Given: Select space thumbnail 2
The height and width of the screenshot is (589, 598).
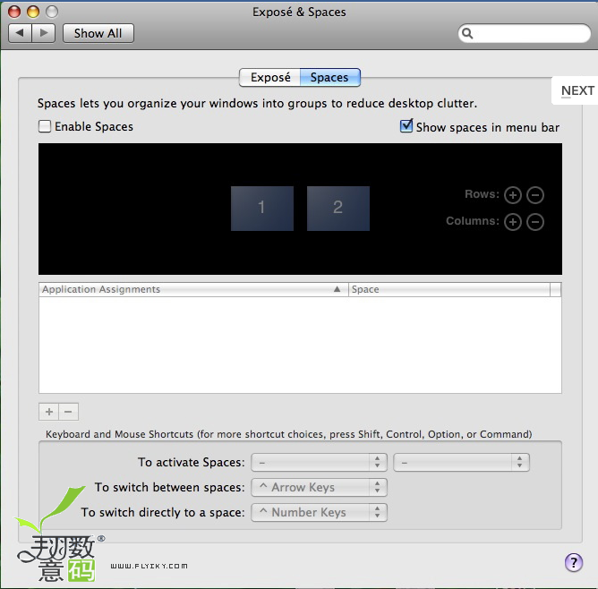Looking at the screenshot, I should [337, 209].
